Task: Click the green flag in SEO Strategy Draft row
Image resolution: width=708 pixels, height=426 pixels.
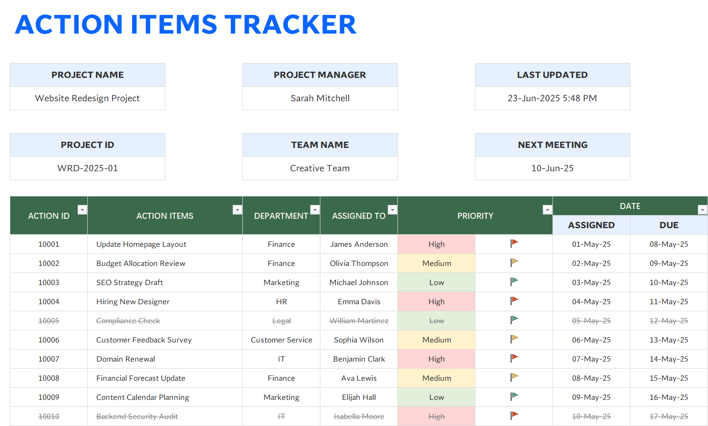Action: pyautogui.click(x=514, y=281)
